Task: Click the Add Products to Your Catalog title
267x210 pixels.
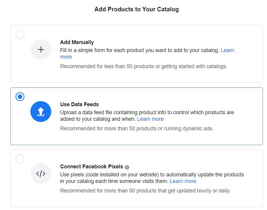Action: coord(137,9)
